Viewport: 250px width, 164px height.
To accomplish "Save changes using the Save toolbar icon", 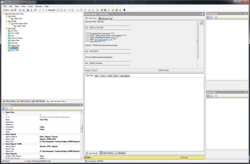I will point(28,10).
